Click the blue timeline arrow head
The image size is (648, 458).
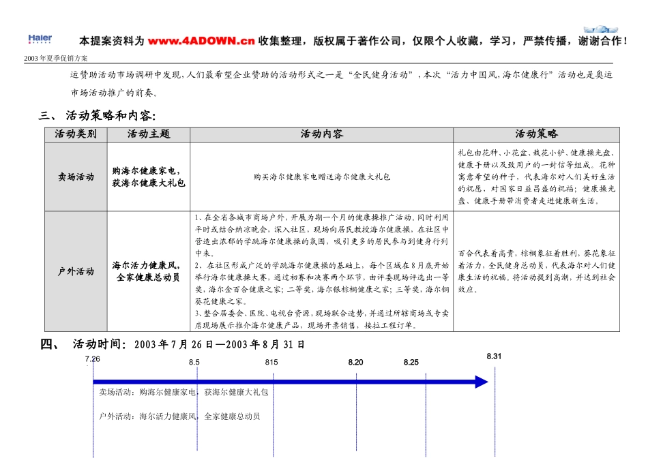pyautogui.click(x=482, y=382)
